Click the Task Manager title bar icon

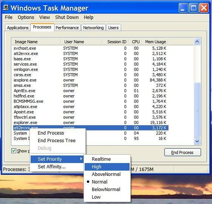click(x=6, y=8)
